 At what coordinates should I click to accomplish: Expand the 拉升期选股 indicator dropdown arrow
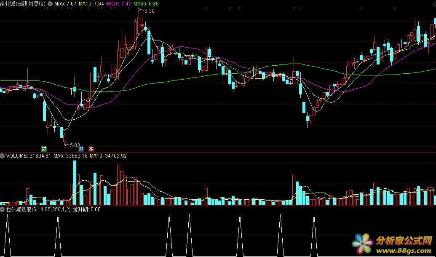click(x=2, y=209)
